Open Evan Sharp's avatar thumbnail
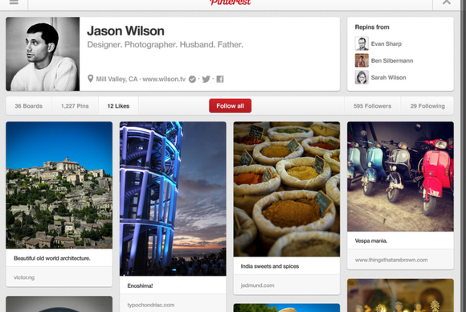The height and width of the screenshot is (312, 466). point(362,43)
